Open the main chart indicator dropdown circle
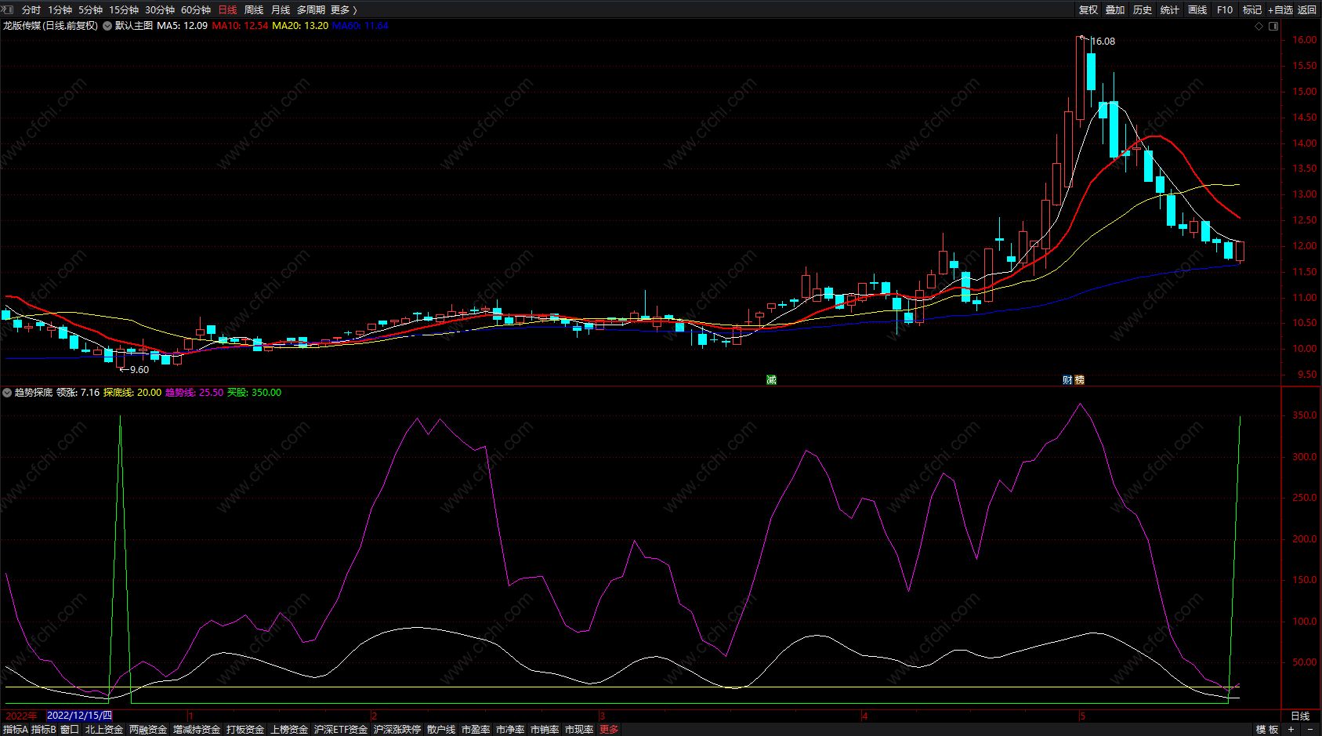The height and width of the screenshot is (736, 1322). 107,26
